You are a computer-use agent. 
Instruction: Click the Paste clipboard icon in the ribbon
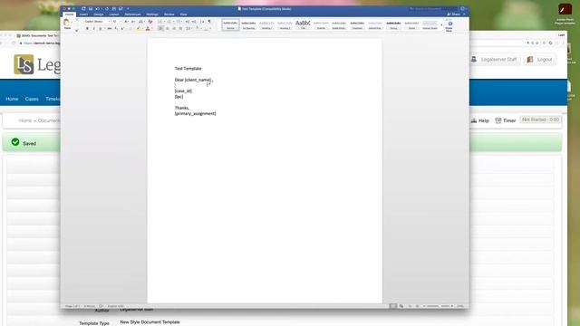tap(67, 23)
